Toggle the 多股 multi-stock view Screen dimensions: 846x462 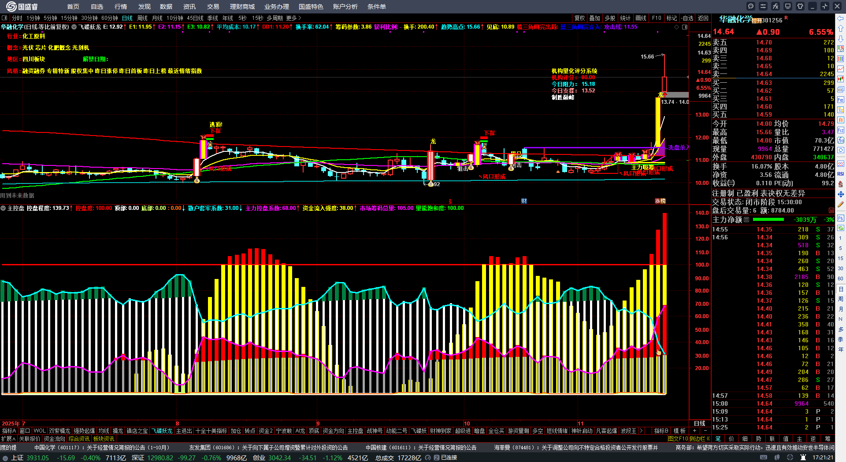click(x=610, y=18)
